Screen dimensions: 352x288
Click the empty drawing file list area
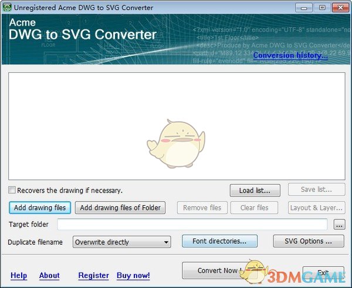coord(177,126)
